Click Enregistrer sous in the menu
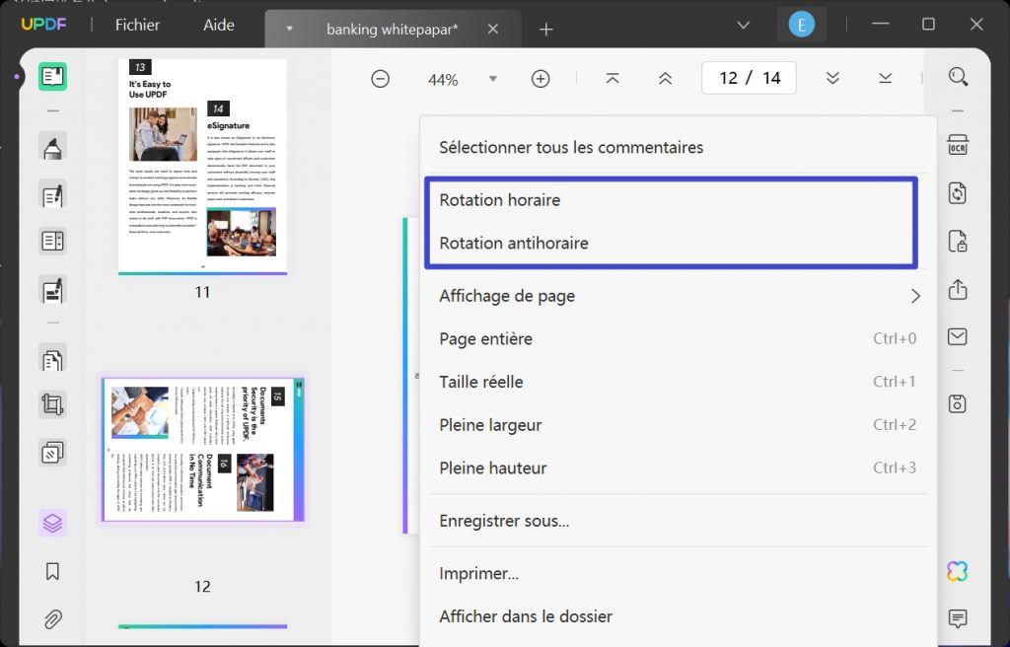 click(505, 520)
